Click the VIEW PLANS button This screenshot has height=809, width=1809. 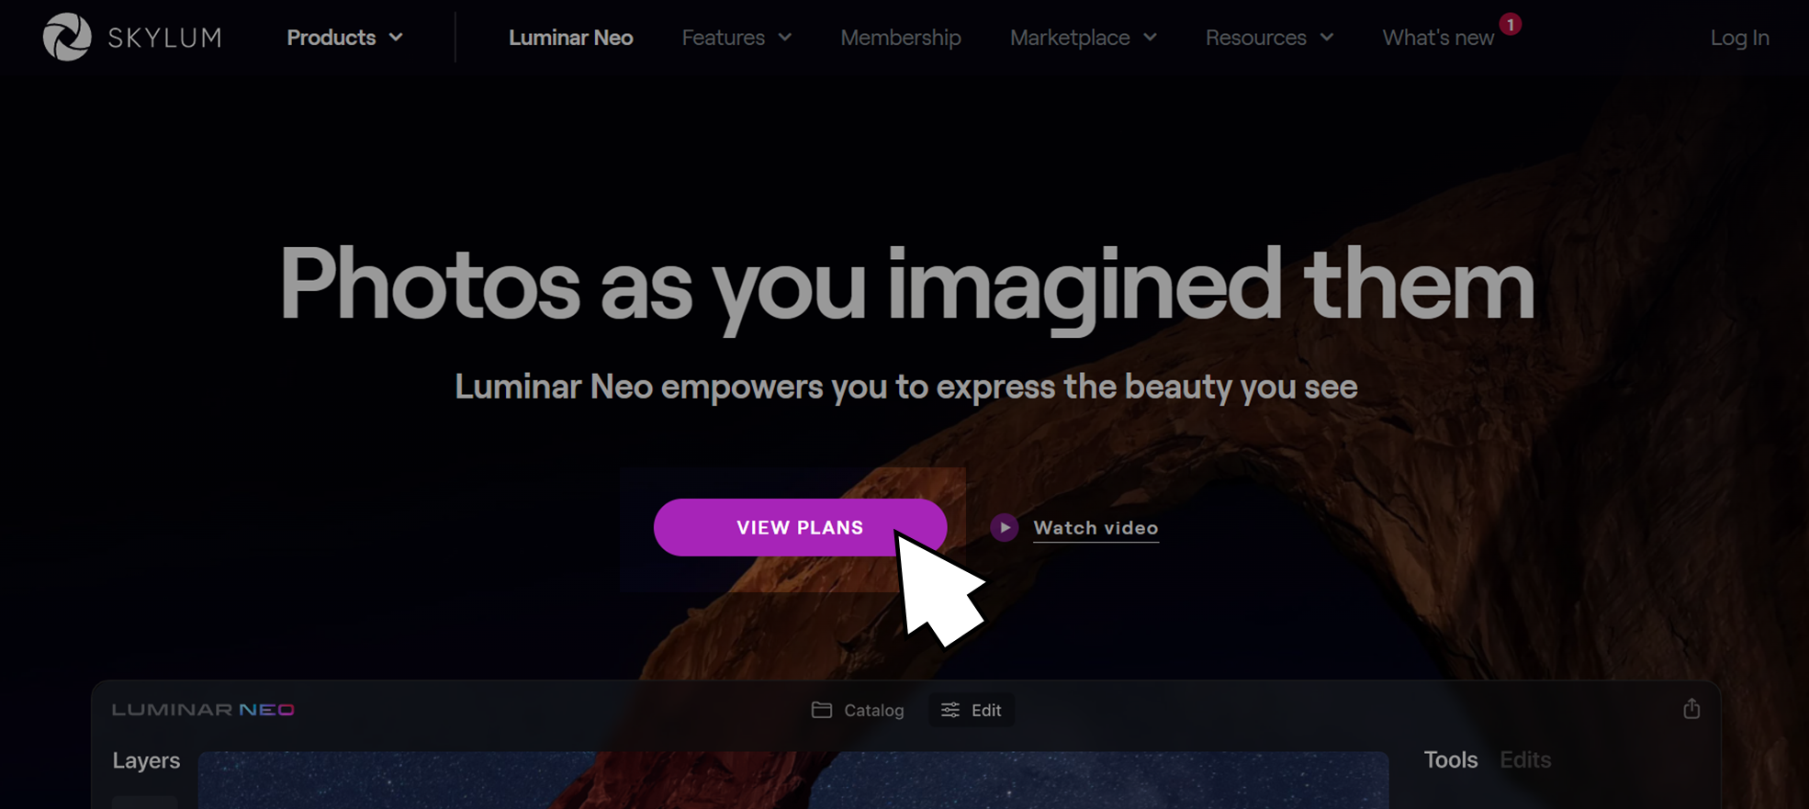tap(800, 527)
